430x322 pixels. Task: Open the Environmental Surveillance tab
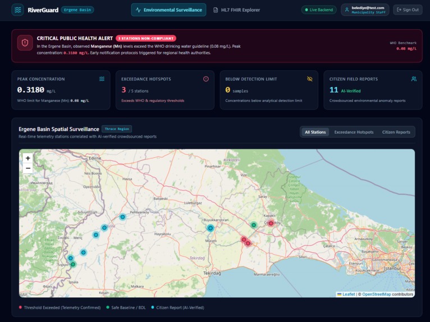click(x=168, y=10)
